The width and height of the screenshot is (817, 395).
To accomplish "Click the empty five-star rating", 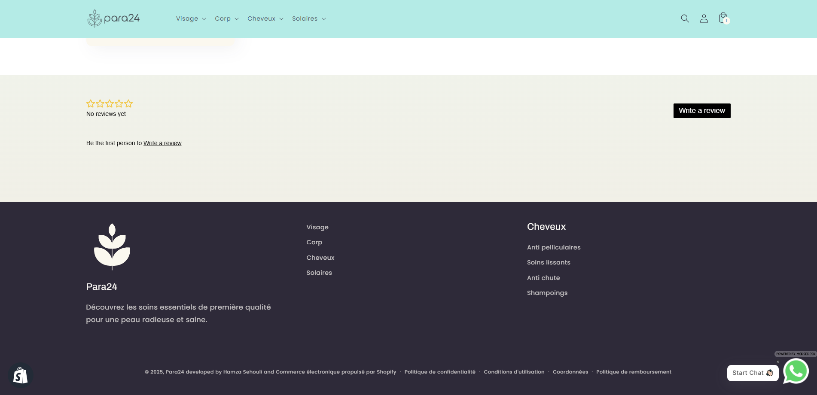I will (x=110, y=103).
